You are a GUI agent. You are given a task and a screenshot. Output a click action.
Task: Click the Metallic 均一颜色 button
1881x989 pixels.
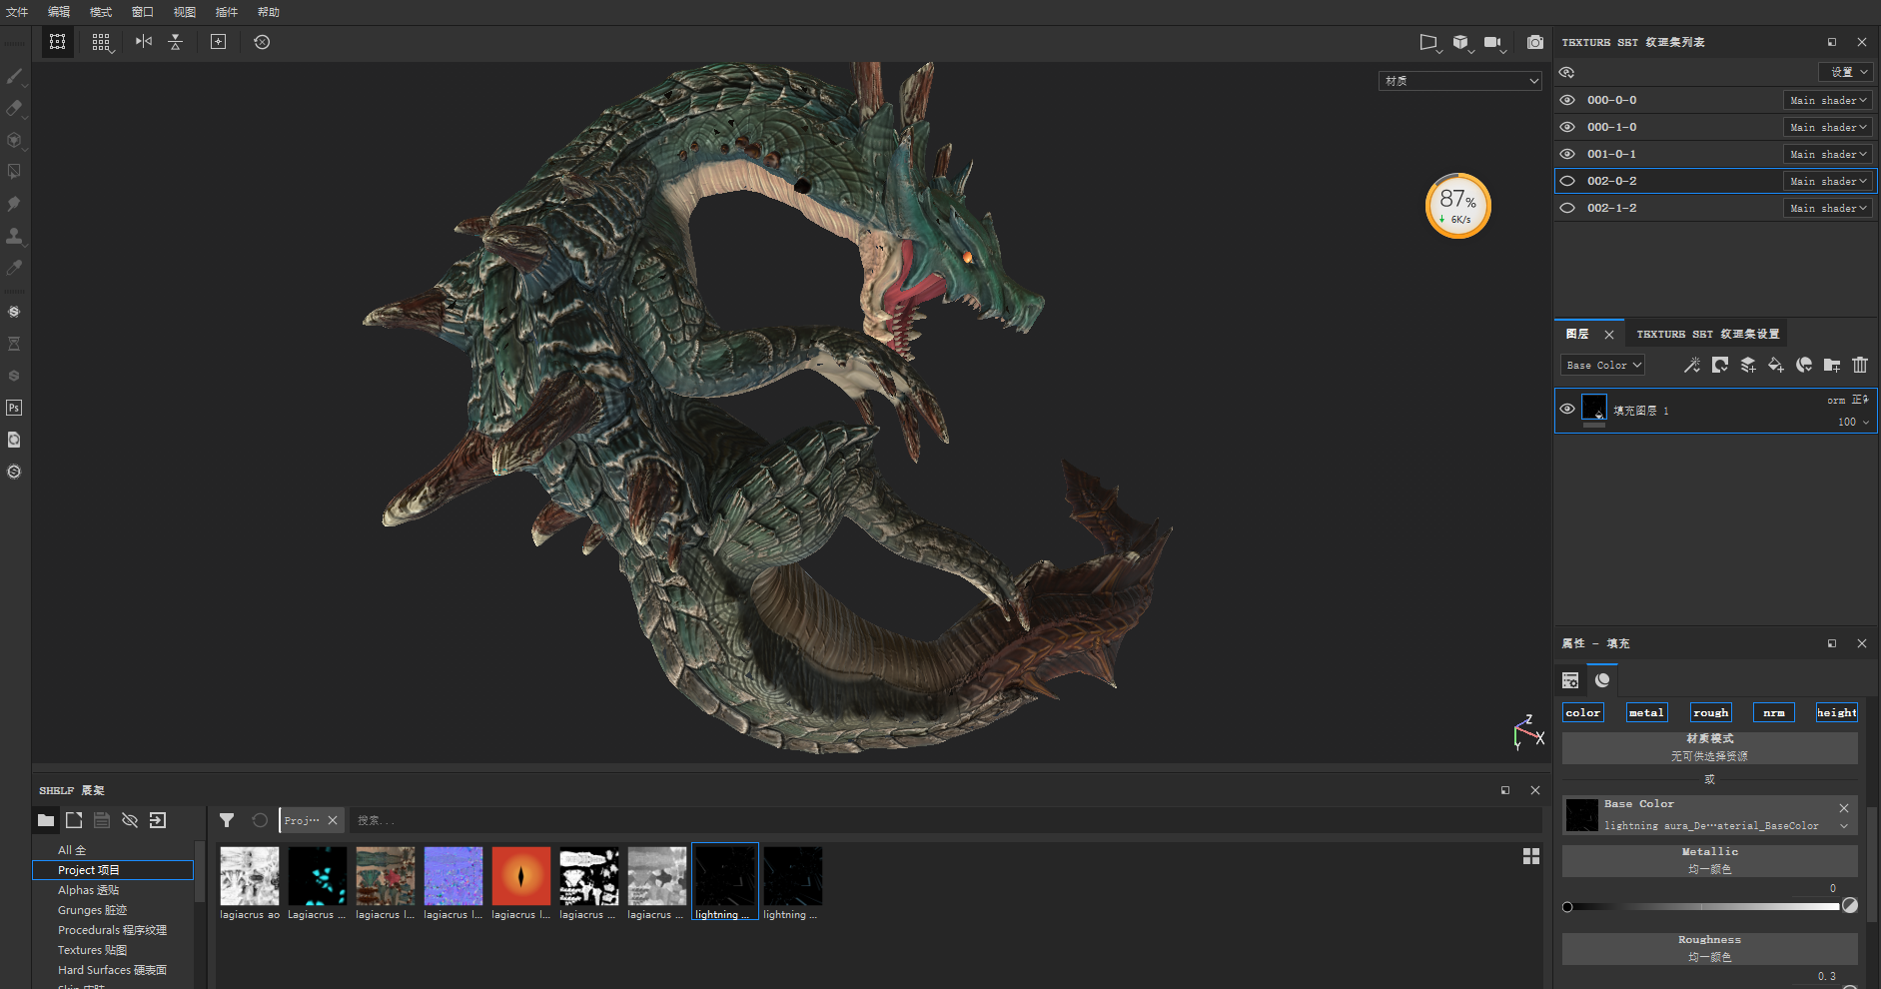click(1709, 860)
